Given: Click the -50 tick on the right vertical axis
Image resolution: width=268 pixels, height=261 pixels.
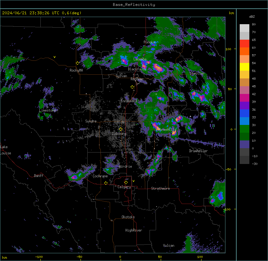Looking at the screenshot, I should click(228, 169).
